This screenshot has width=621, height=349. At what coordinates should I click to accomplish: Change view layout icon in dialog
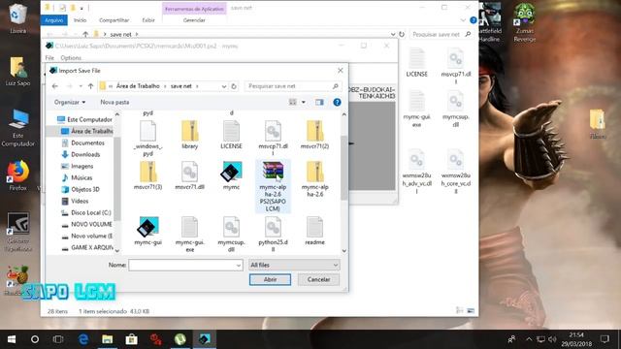[293, 102]
